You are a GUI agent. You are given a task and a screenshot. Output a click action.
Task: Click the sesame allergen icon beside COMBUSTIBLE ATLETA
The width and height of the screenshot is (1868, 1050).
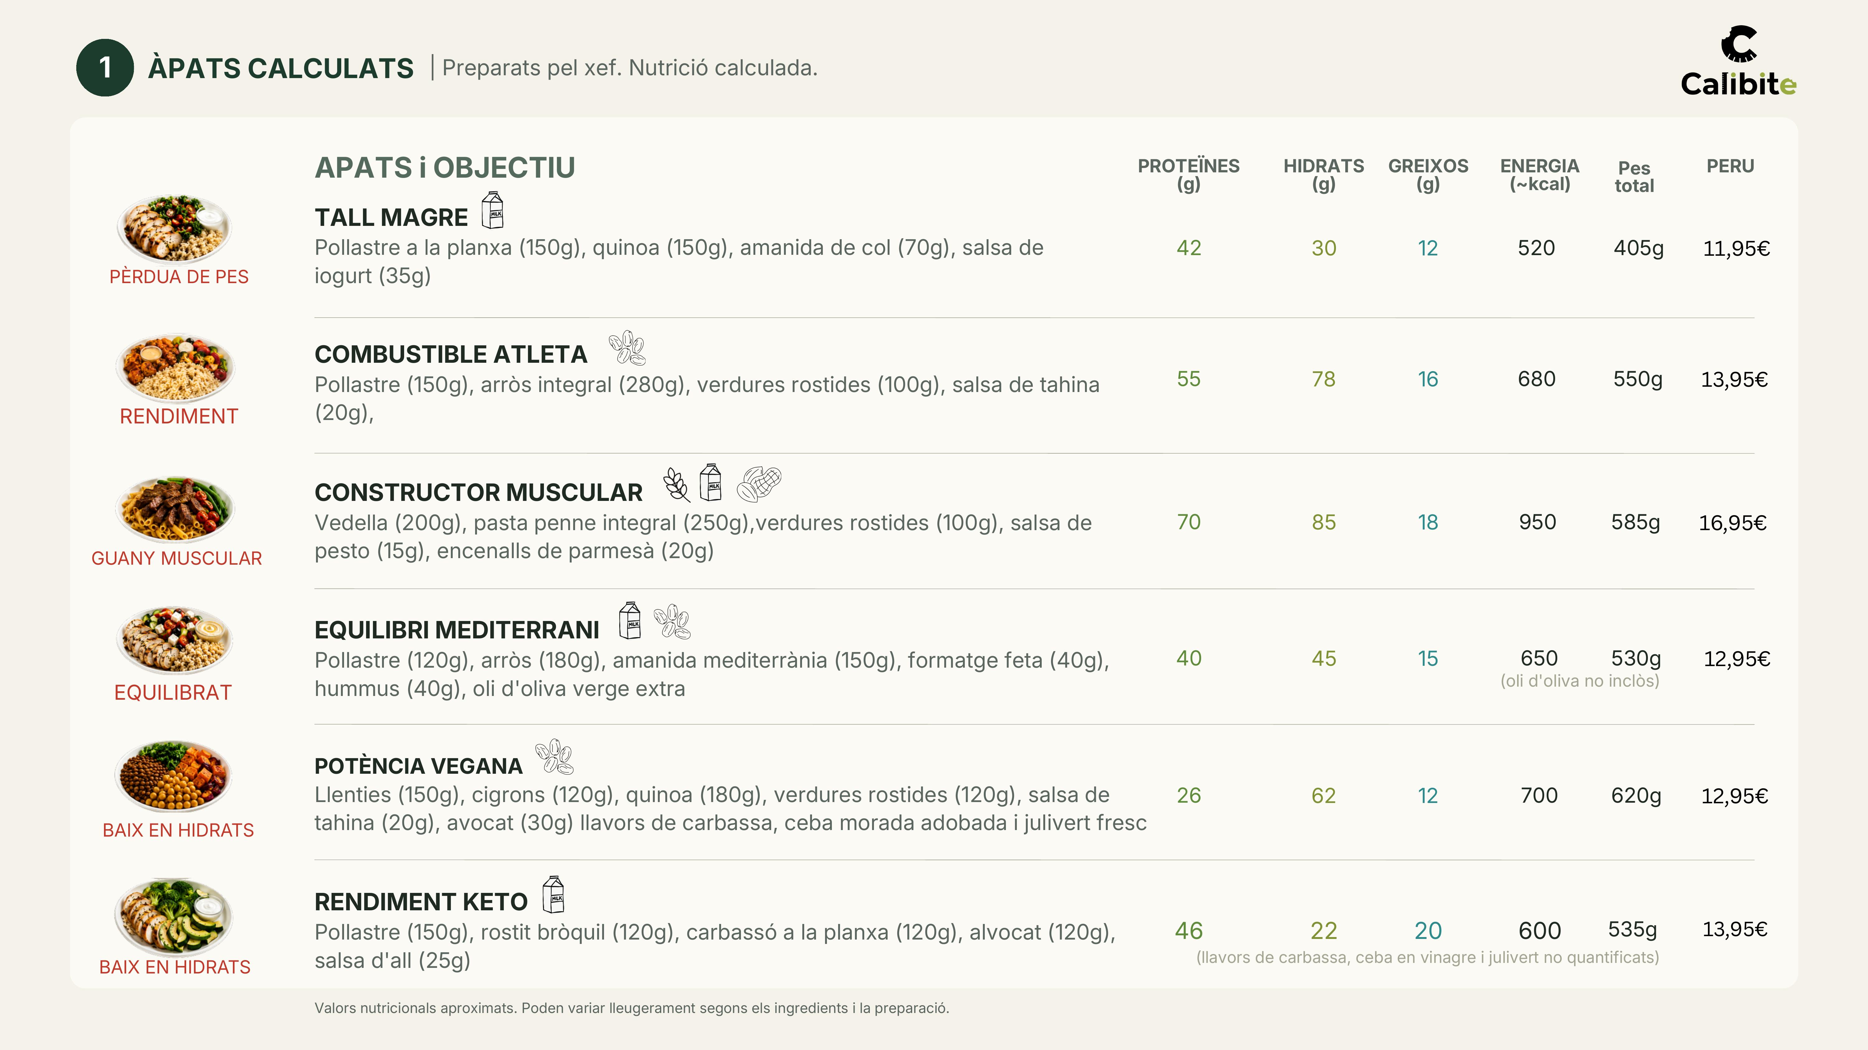[627, 348]
